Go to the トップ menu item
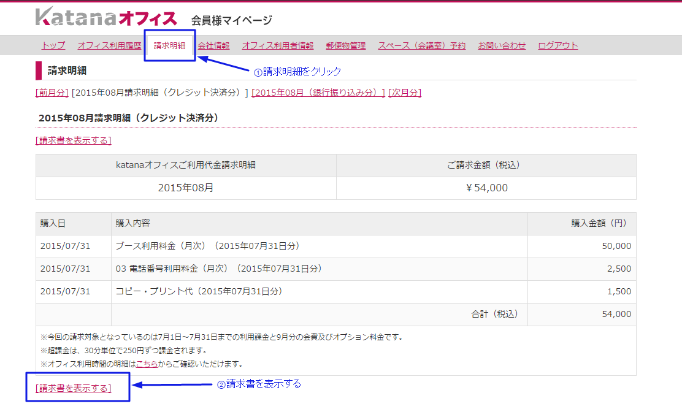The image size is (682, 409). 53,45
